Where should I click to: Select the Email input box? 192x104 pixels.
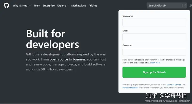tap(154, 37)
